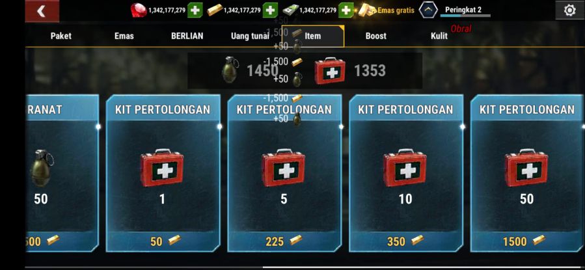
Task: Tap the red ruby currency icon
Action: click(x=139, y=10)
